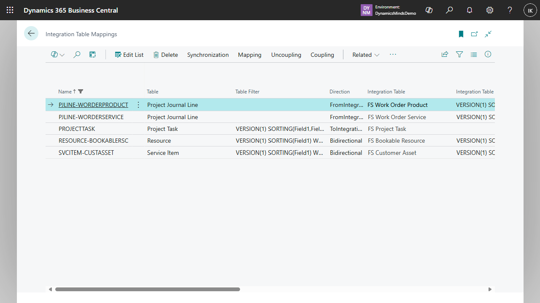Open the app launcher waffle menu
540x303 pixels.
pos(10,10)
